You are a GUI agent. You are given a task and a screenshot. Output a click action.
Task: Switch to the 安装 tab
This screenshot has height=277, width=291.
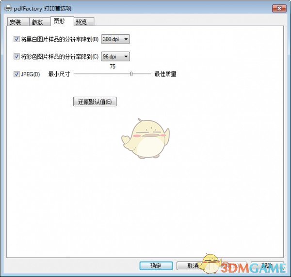[x=16, y=22]
